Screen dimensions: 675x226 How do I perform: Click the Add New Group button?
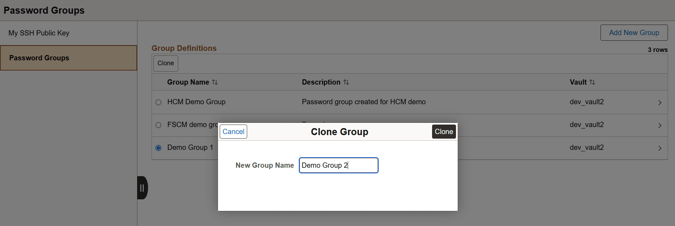634,32
